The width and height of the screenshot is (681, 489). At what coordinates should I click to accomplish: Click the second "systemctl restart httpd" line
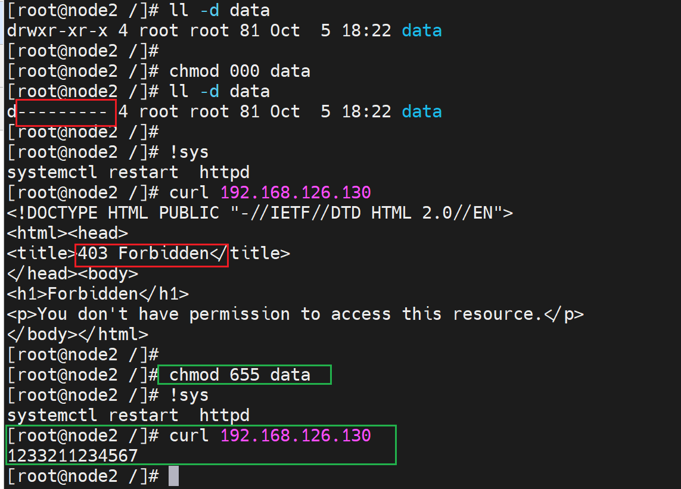point(128,415)
